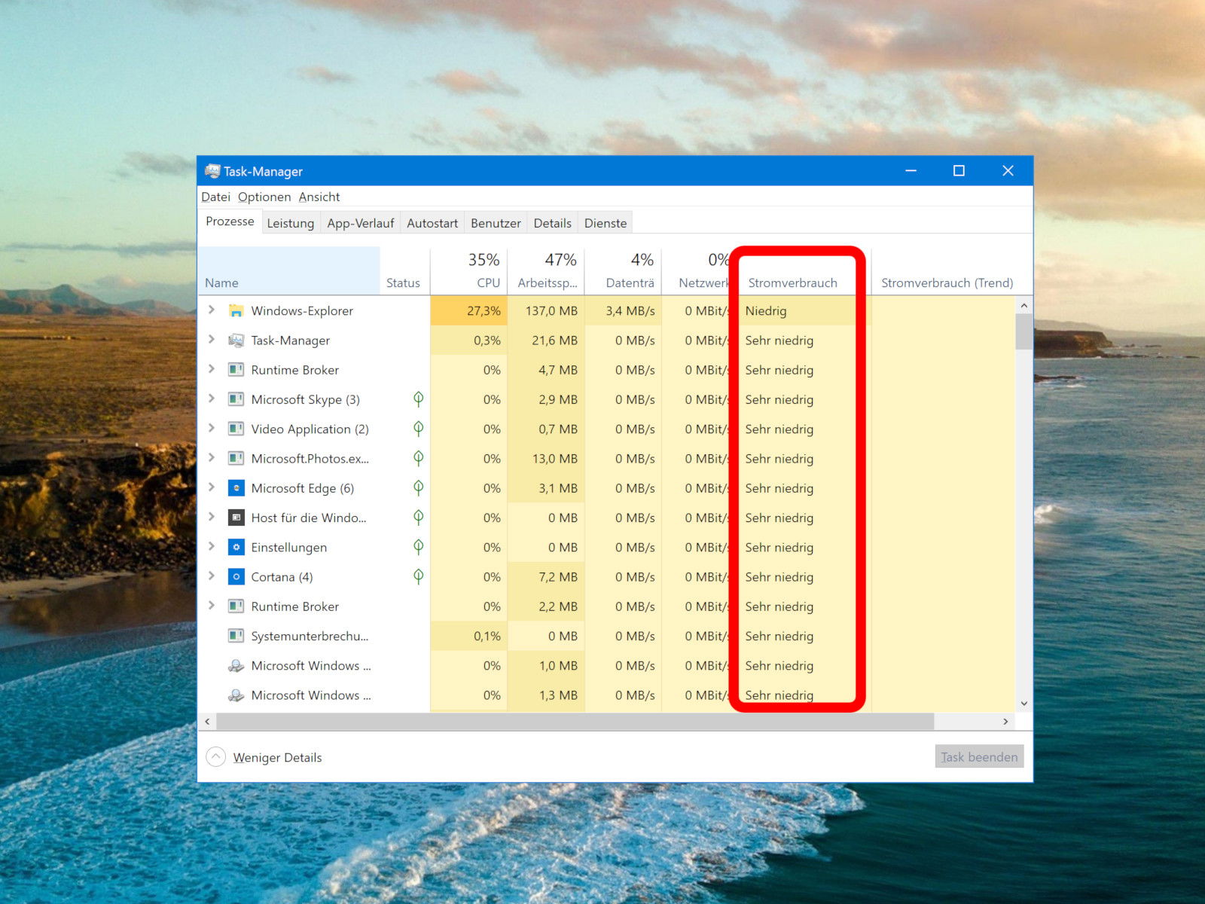
Task: Click the suspended leaf icon for Host für die Windo...
Action: pos(418,518)
